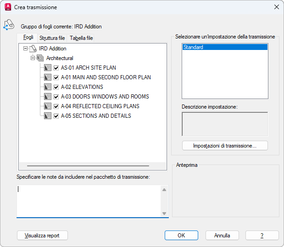
Task: Select the A-02 ELEVATIONS row text
Action: [x=82, y=87]
